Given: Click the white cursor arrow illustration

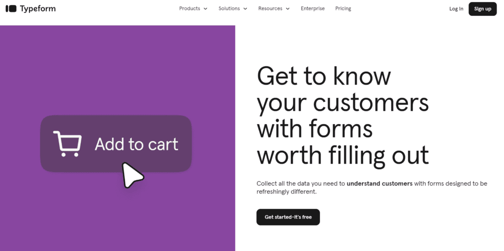Looking at the screenshot, I should [x=132, y=175].
